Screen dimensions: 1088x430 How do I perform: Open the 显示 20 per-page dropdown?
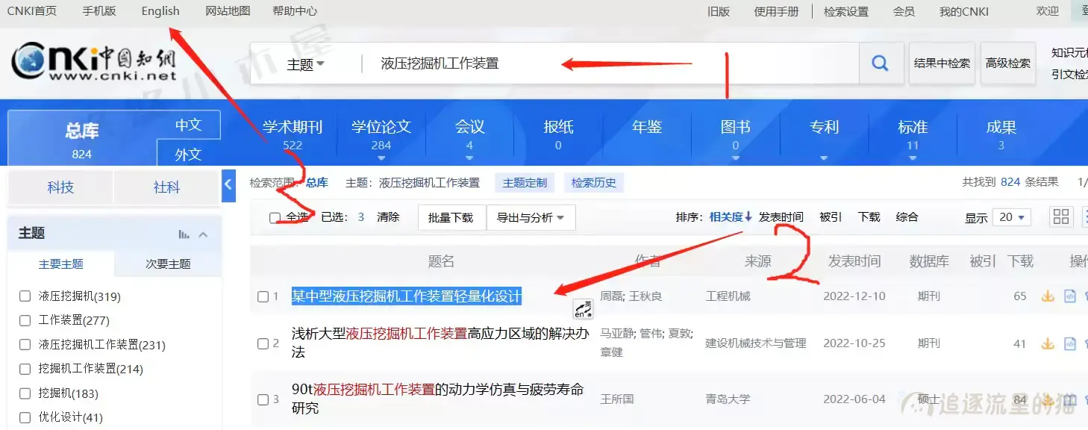(1011, 216)
